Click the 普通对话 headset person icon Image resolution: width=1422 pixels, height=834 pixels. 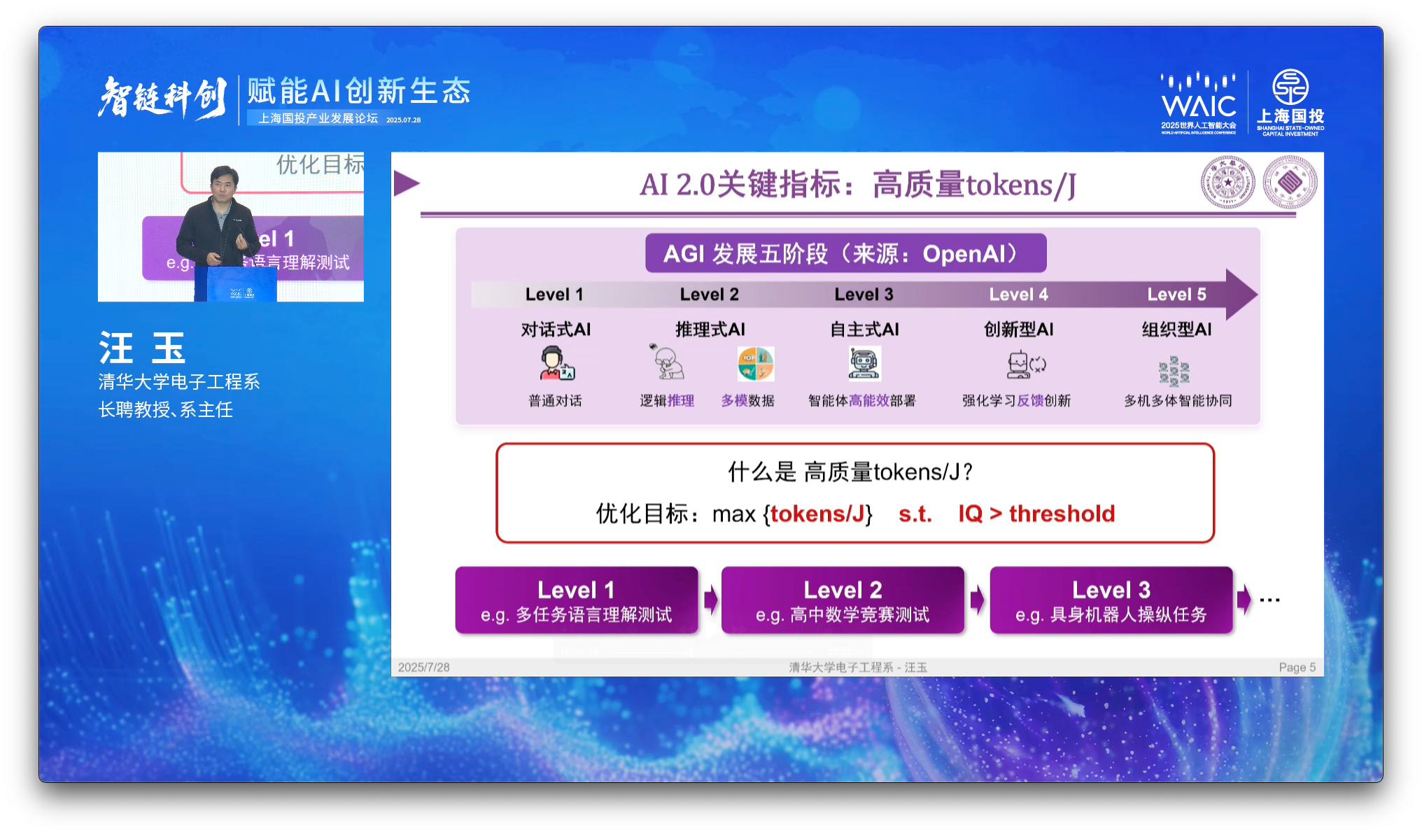[556, 364]
